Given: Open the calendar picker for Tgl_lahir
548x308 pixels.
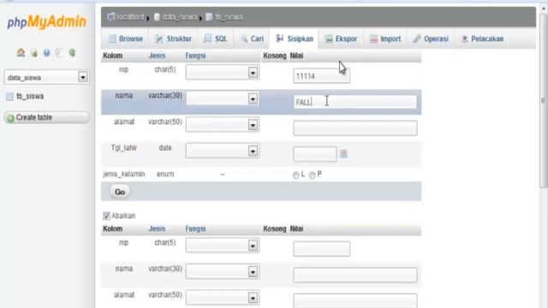Looking at the screenshot, I should click(343, 154).
